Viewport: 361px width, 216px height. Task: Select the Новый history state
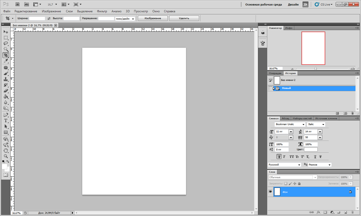click(312, 88)
